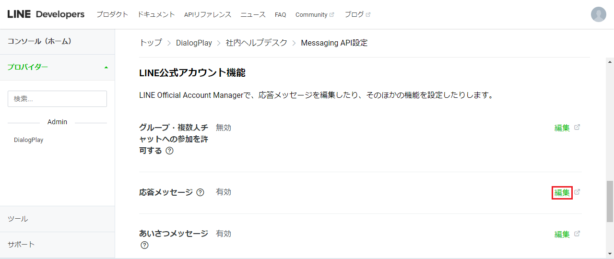Open the プロダクト menu
The image size is (614, 259).
click(x=112, y=14)
